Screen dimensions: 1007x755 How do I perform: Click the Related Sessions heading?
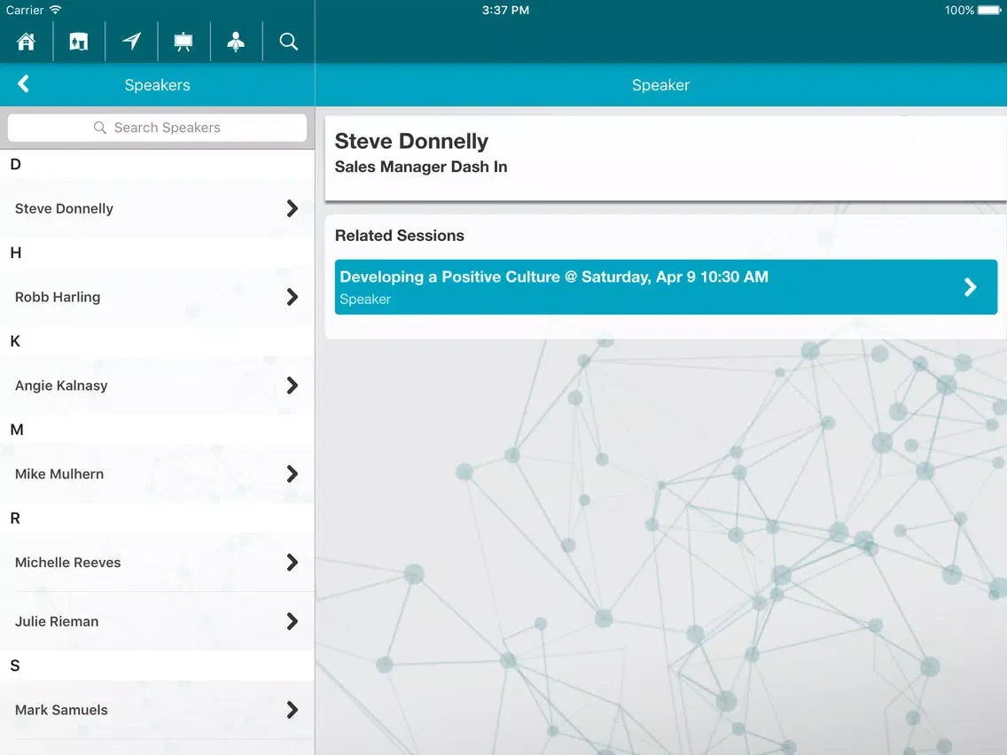click(x=400, y=236)
